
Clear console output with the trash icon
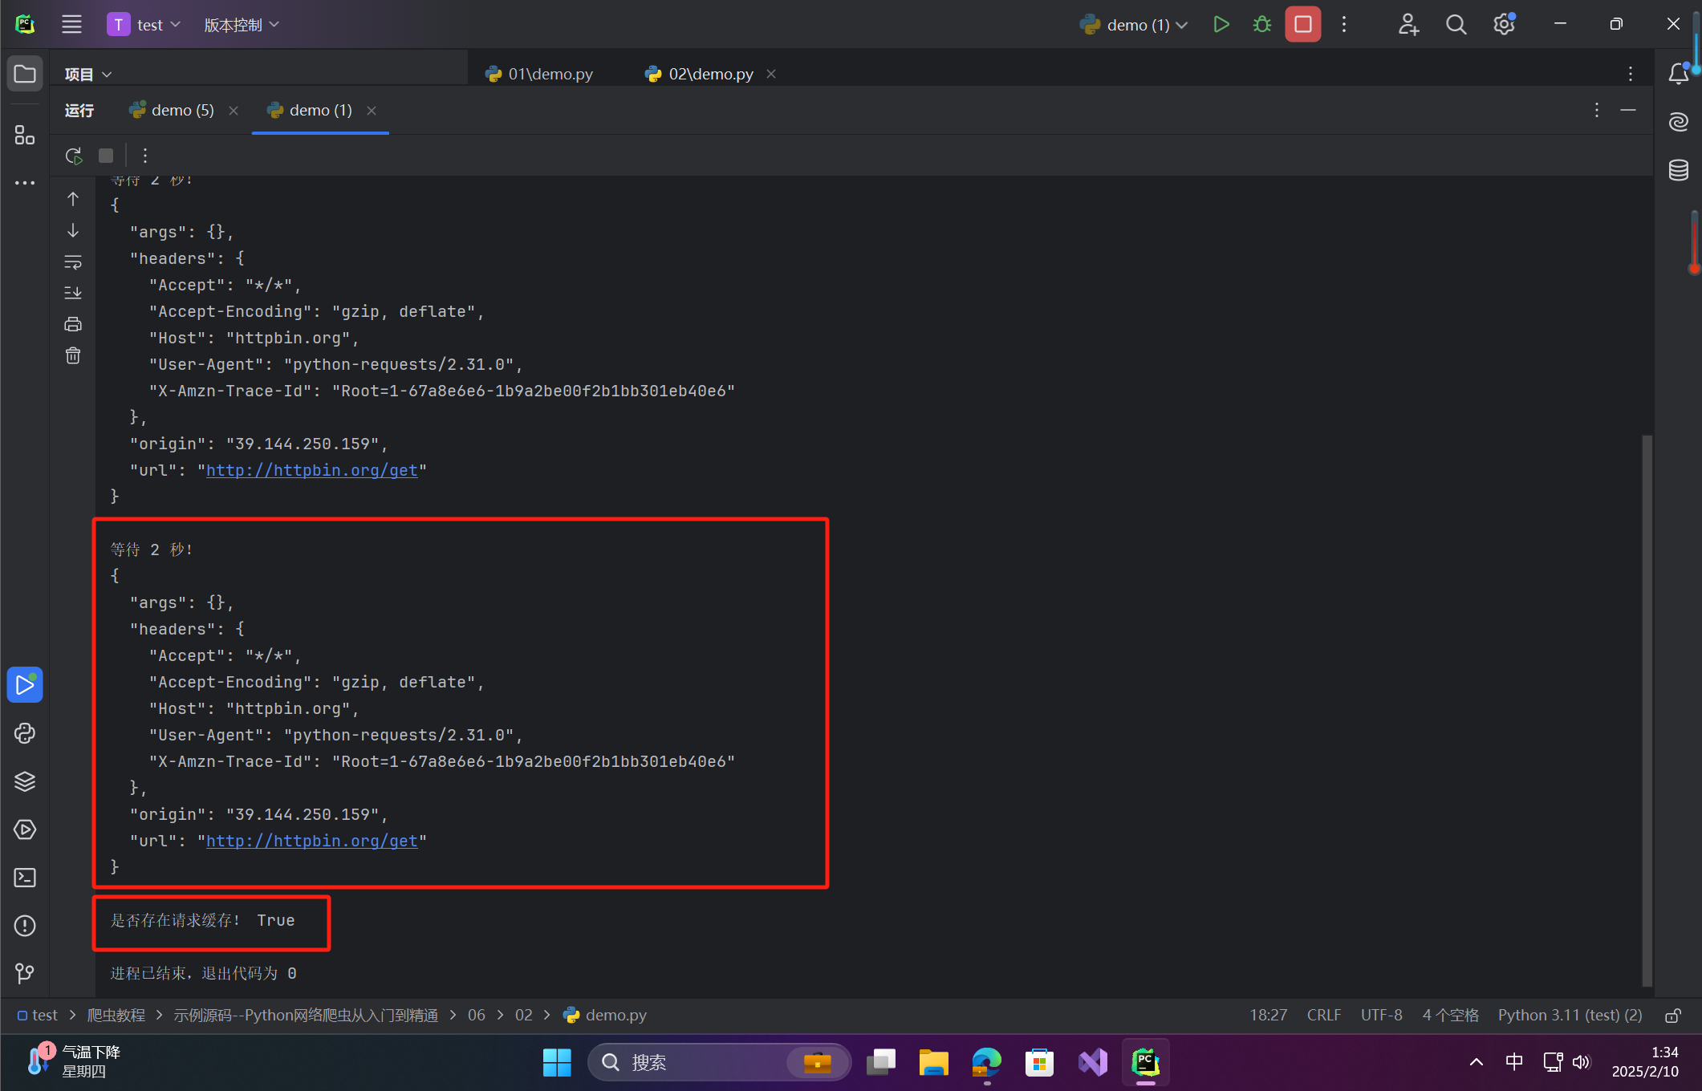pos(72,355)
